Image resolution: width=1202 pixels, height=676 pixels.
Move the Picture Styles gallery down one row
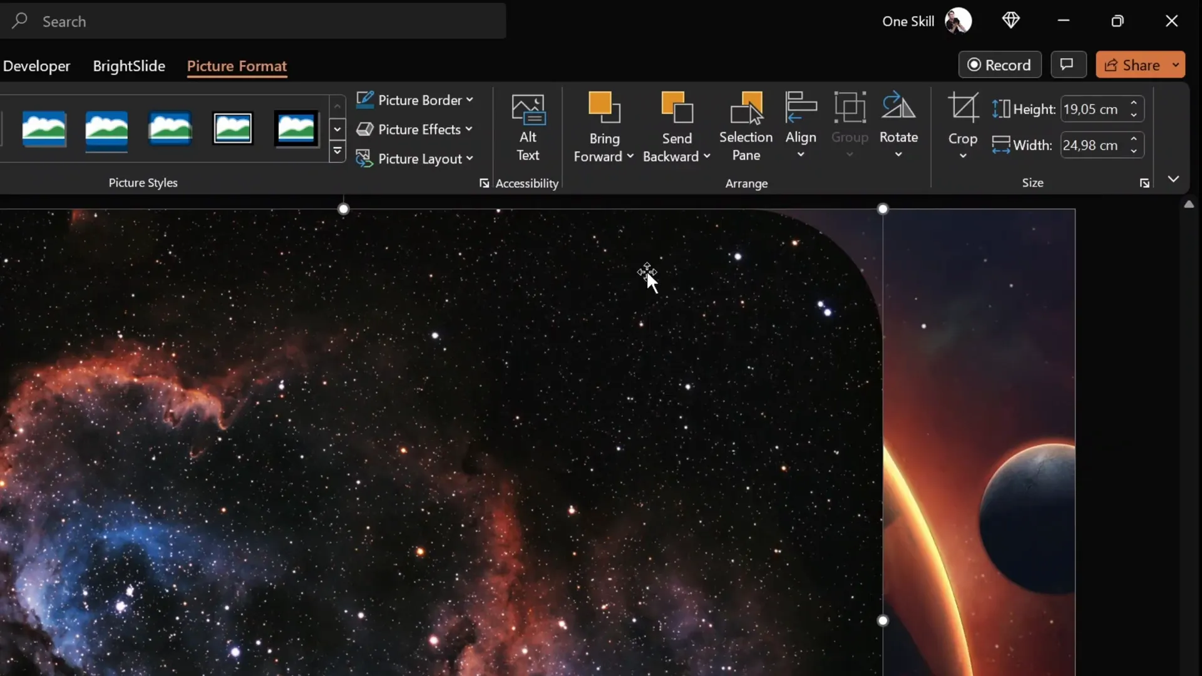click(x=337, y=129)
